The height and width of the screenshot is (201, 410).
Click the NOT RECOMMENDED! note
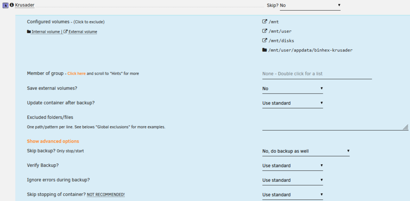point(106,195)
